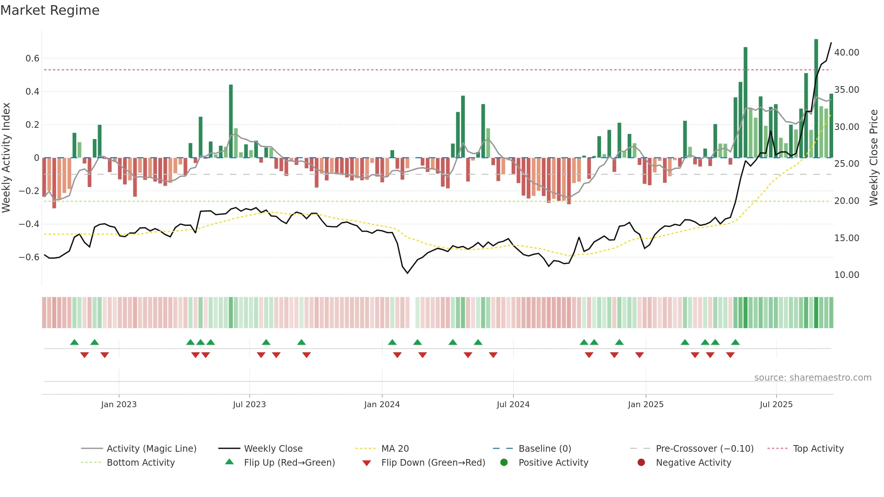Toggle the Weekly Close legend entry
Screen dimensions: 884x497
(260, 448)
